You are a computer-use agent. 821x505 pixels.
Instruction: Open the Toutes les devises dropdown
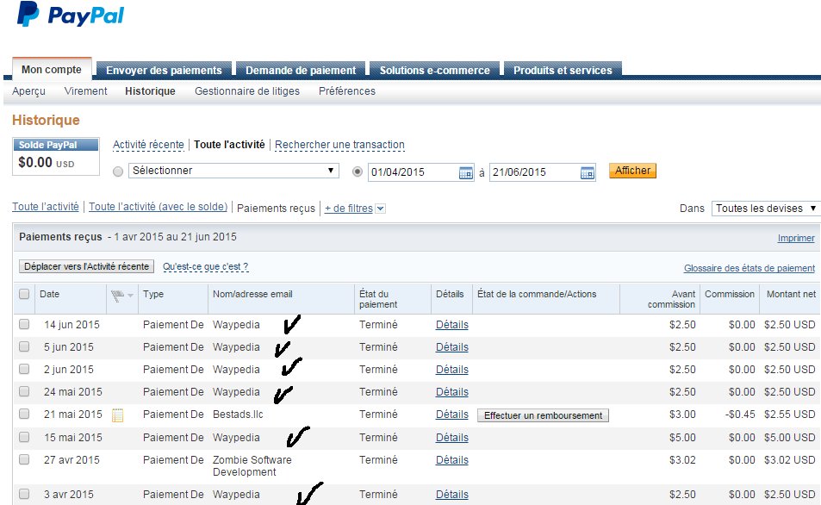click(x=765, y=209)
